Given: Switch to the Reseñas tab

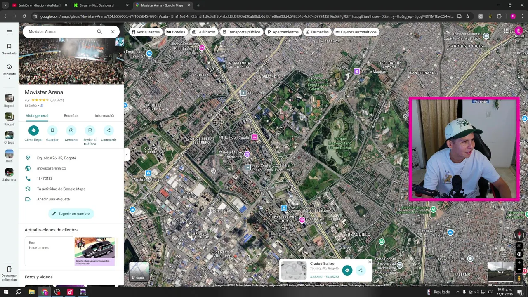Looking at the screenshot, I should [x=71, y=115].
